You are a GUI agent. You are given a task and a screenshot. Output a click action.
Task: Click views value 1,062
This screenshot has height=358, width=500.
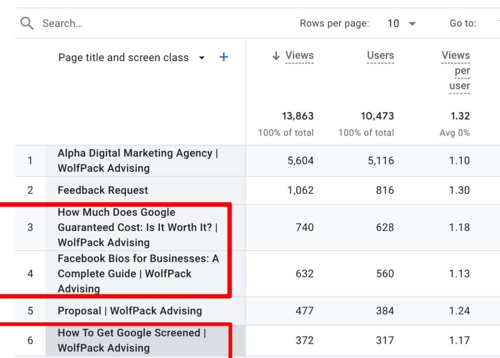pyautogui.click(x=300, y=190)
